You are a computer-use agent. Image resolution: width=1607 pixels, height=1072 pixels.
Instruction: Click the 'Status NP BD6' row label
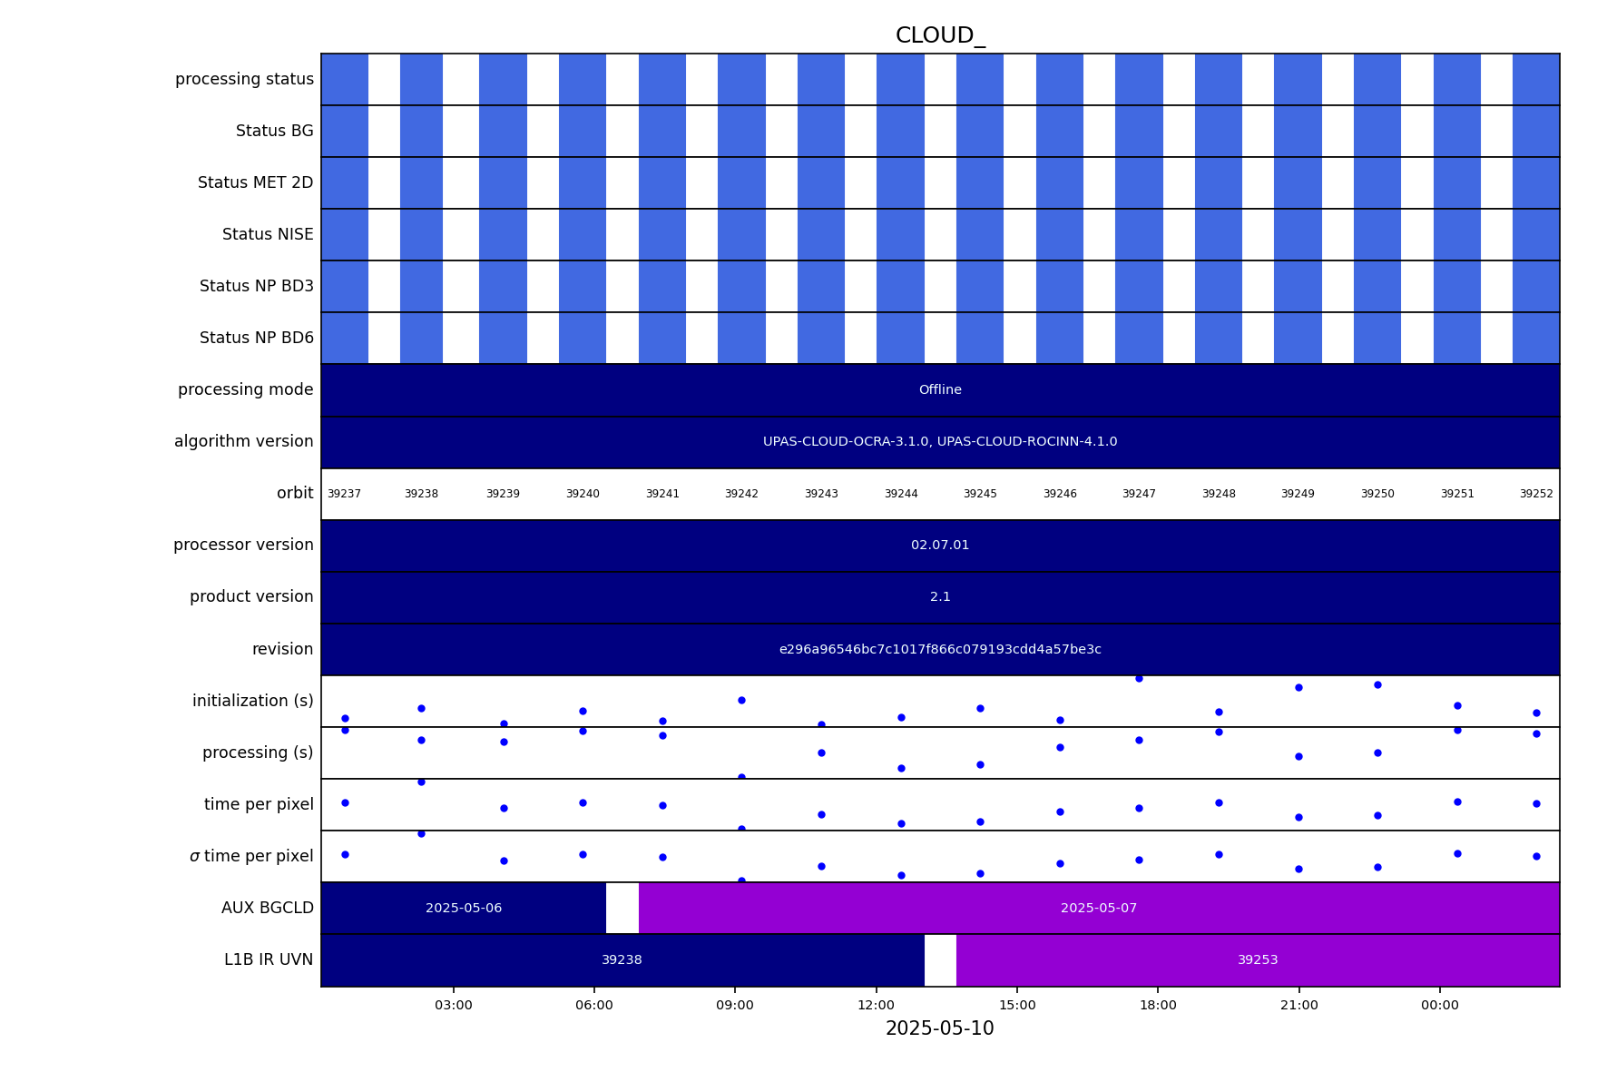pos(257,338)
